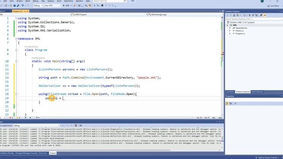The width and height of the screenshot is (283, 159).
Task: Open the Debug configuration dropdown
Action: [38, 6]
